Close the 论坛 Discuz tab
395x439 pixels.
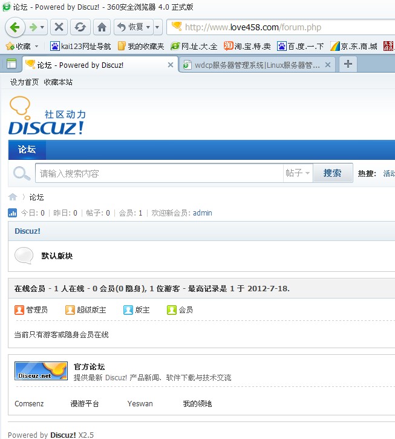[x=171, y=65]
